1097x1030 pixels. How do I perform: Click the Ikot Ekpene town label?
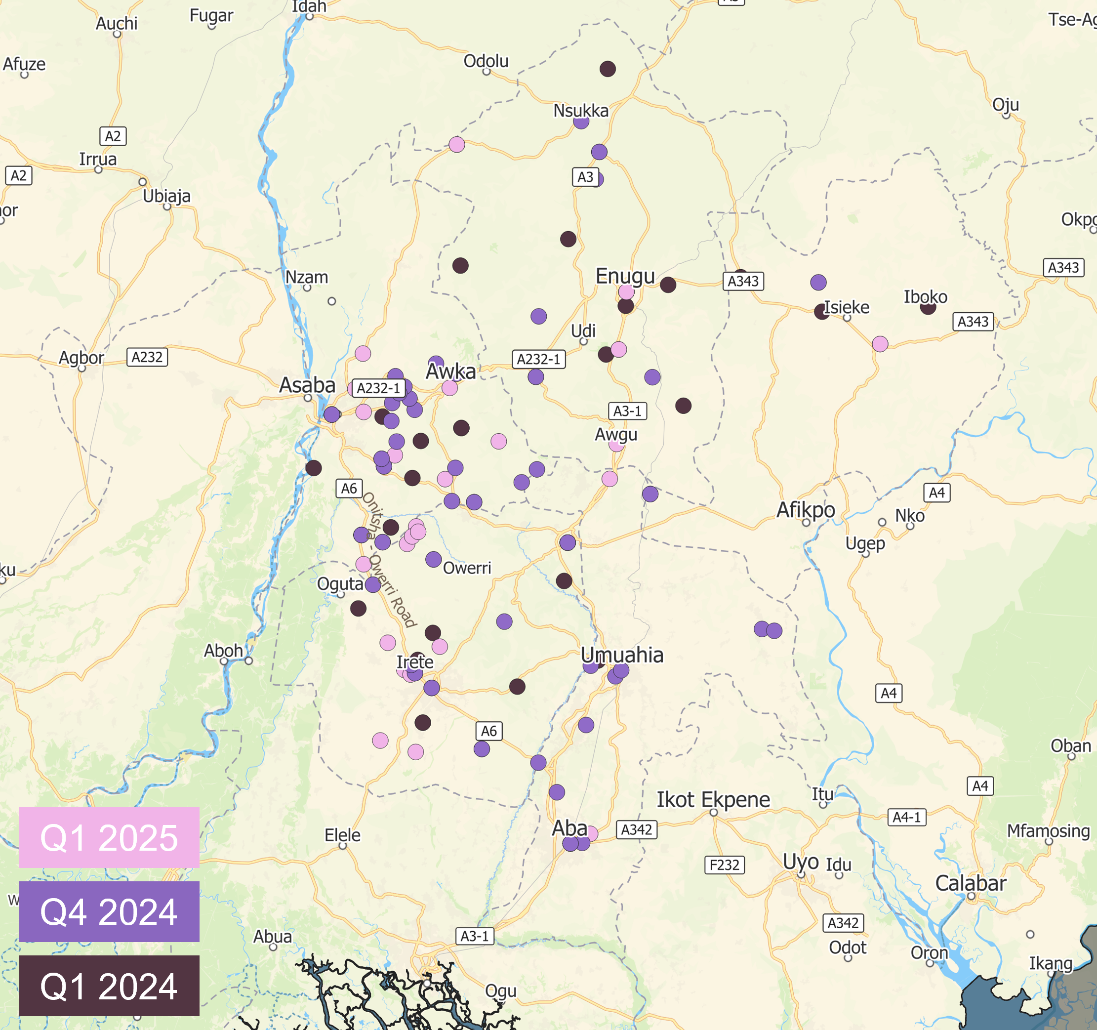pos(713,799)
